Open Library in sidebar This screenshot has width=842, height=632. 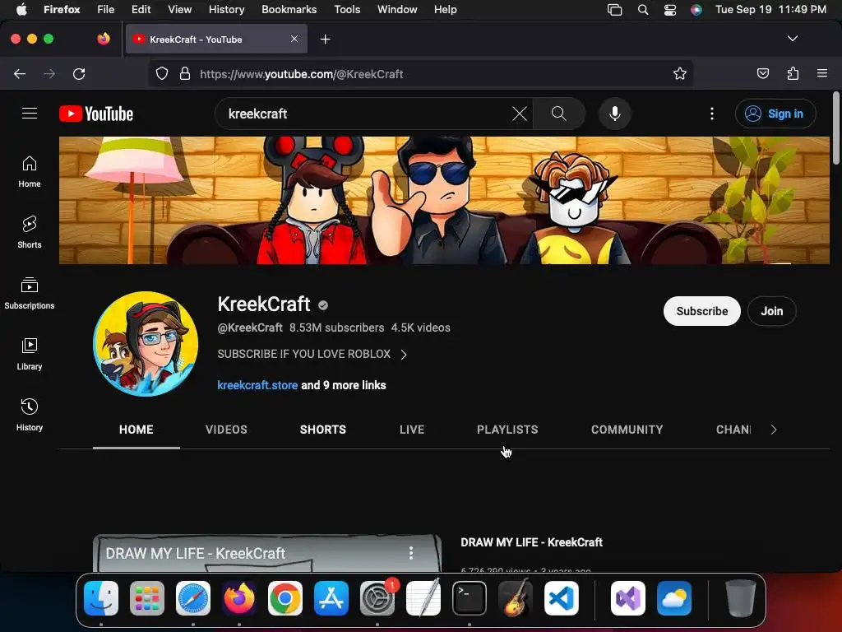[x=30, y=354]
